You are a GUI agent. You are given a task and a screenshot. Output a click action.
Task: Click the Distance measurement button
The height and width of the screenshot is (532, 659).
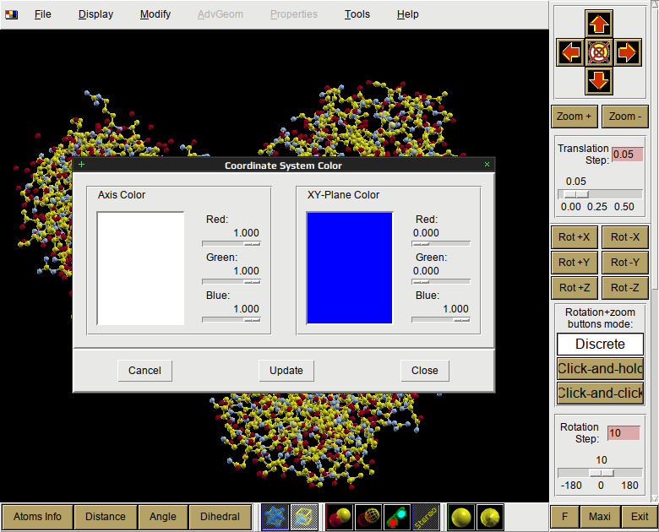pos(106,517)
